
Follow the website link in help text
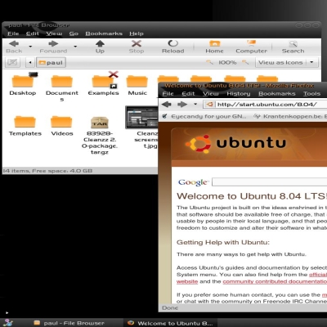pos(187,281)
